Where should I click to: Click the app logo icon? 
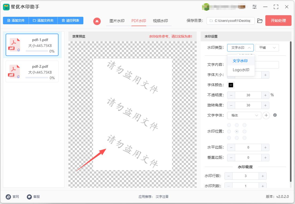tap(6, 7)
